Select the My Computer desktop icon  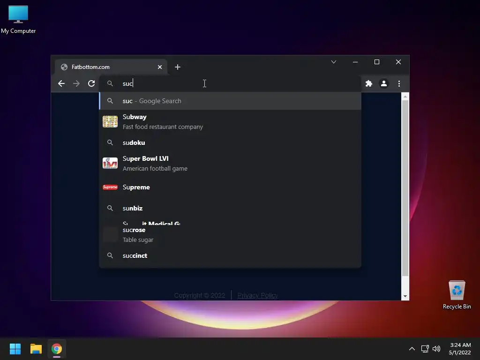click(x=18, y=20)
